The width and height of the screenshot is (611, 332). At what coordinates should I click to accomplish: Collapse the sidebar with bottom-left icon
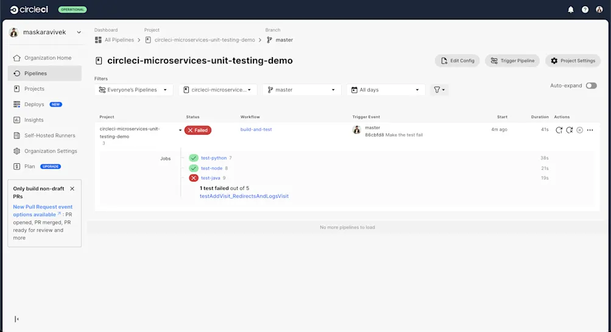(x=16, y=319)
